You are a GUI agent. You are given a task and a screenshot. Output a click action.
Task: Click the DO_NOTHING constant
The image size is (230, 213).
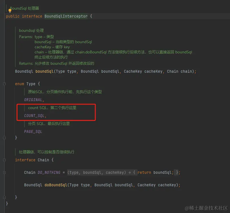pyautogui.click(x=49, y=172)
